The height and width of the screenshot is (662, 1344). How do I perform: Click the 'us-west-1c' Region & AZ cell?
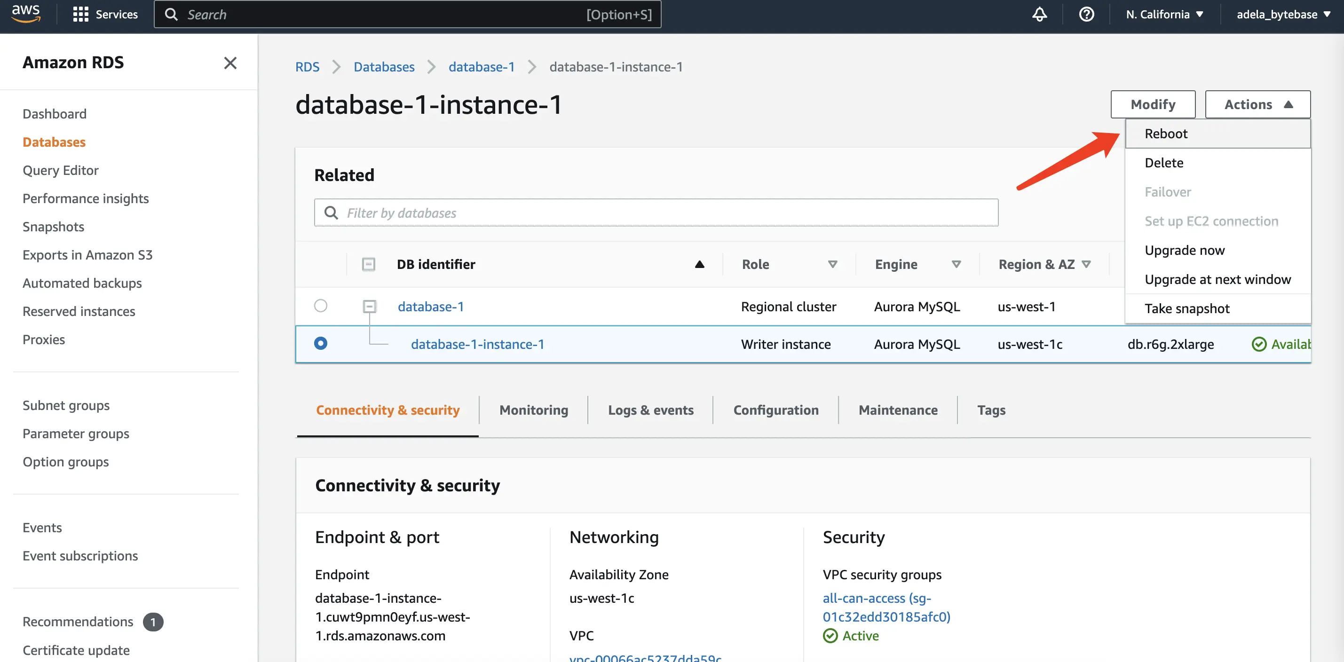click(1029, 344)
